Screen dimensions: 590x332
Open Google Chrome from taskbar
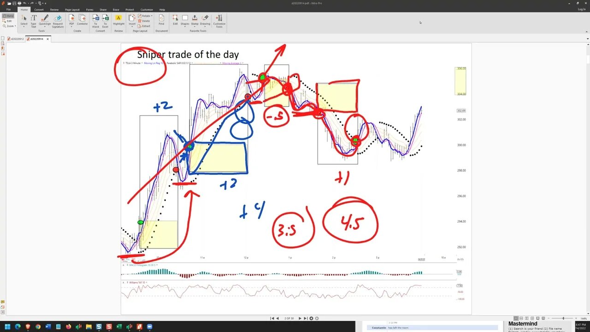tap(38, 326)
